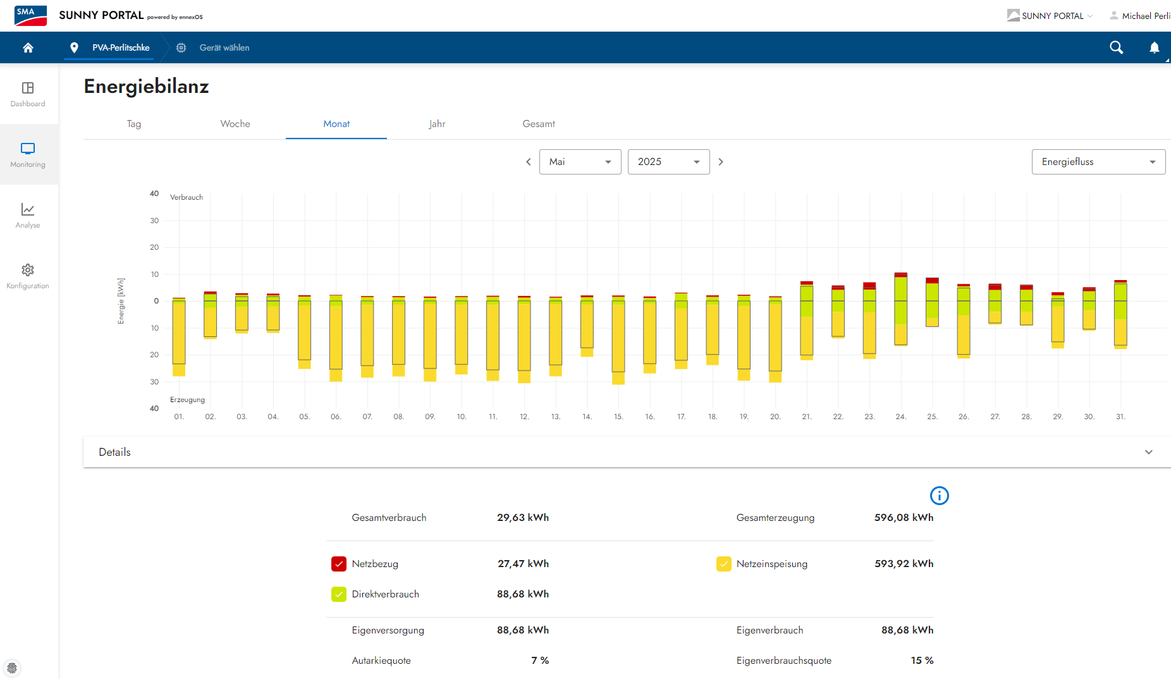Open the 2025 year dropdown
The image size is (1171, 679).
[668, 162]
